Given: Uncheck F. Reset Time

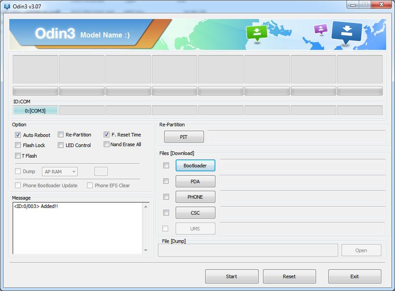Looking at the screenshot, I should point(106,135).
